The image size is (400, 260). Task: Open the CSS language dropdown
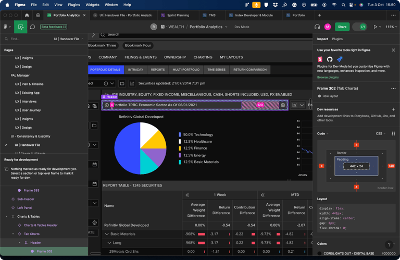tap(380, 133)
